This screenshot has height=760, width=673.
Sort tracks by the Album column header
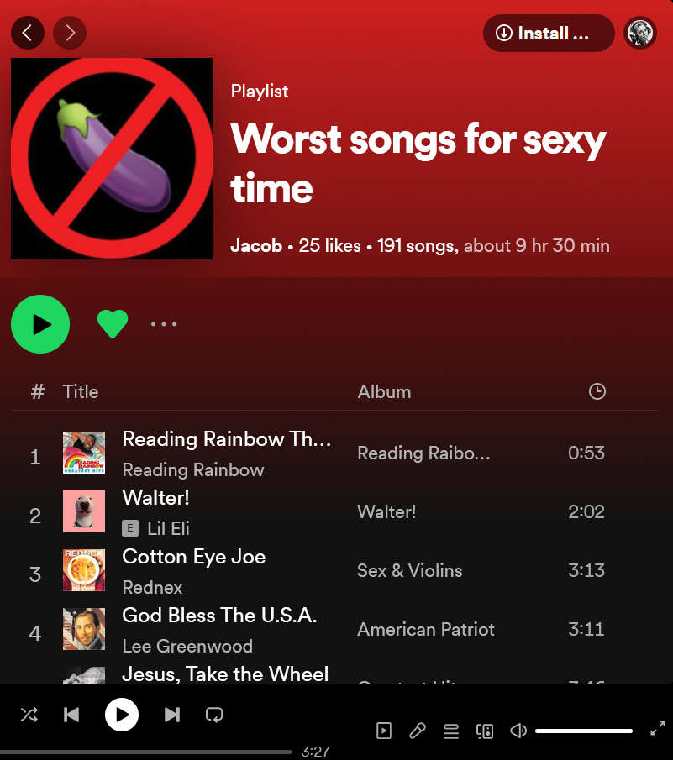coord(384,391)
